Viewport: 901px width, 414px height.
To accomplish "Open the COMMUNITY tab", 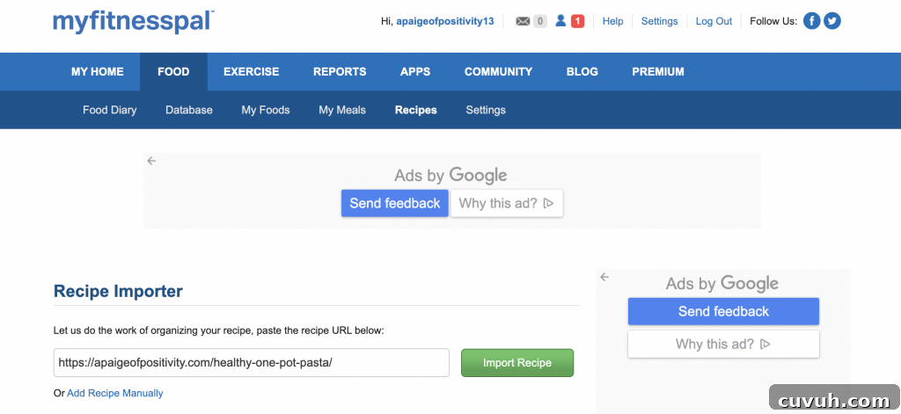I will coord(498,72).
